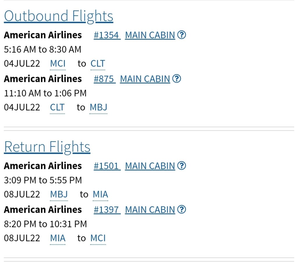This screenshot has height=263, width=298.
Task: Click MIA arrival airport code on flight #1501
Action: click(100, 194)
